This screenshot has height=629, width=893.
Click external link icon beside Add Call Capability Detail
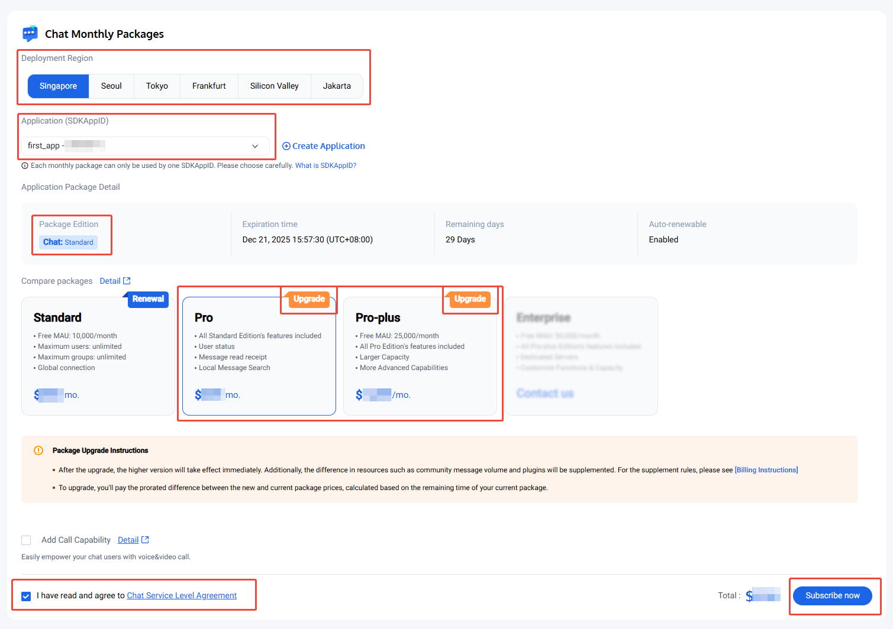(x=145, y=540)
